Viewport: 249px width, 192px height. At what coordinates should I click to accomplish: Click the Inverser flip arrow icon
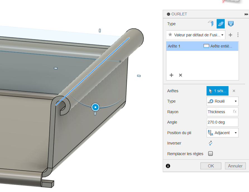click(210, 143)
